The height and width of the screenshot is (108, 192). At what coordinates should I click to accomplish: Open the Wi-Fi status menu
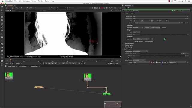[175, 1]
